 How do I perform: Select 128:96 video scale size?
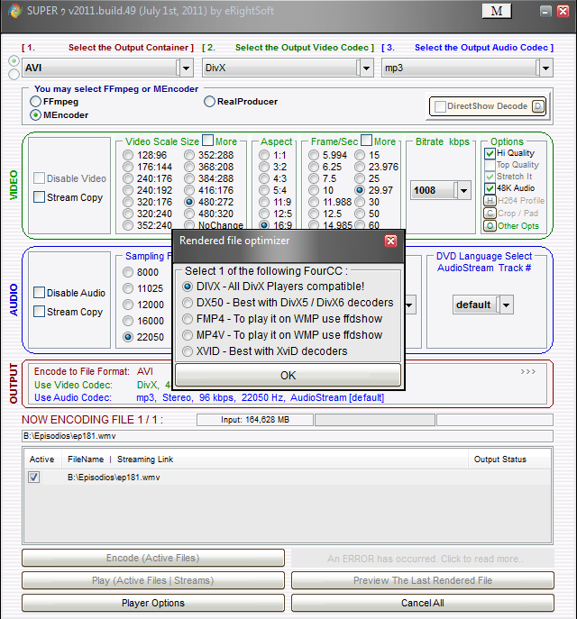click(x=128, y=155)
